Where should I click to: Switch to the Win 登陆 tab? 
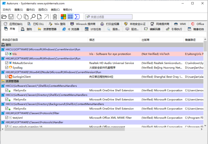tap(57, 24)
